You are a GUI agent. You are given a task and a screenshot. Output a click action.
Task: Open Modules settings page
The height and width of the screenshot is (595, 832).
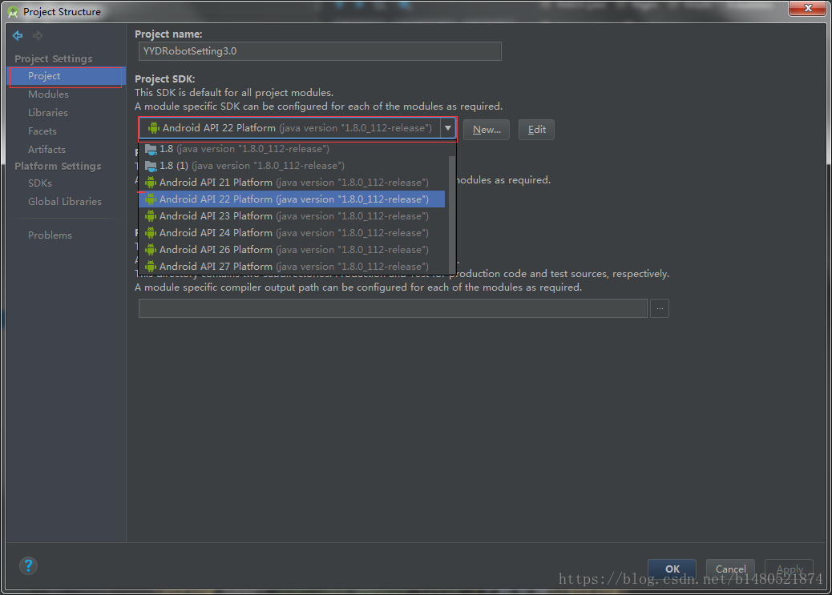(x=48, y=94)
